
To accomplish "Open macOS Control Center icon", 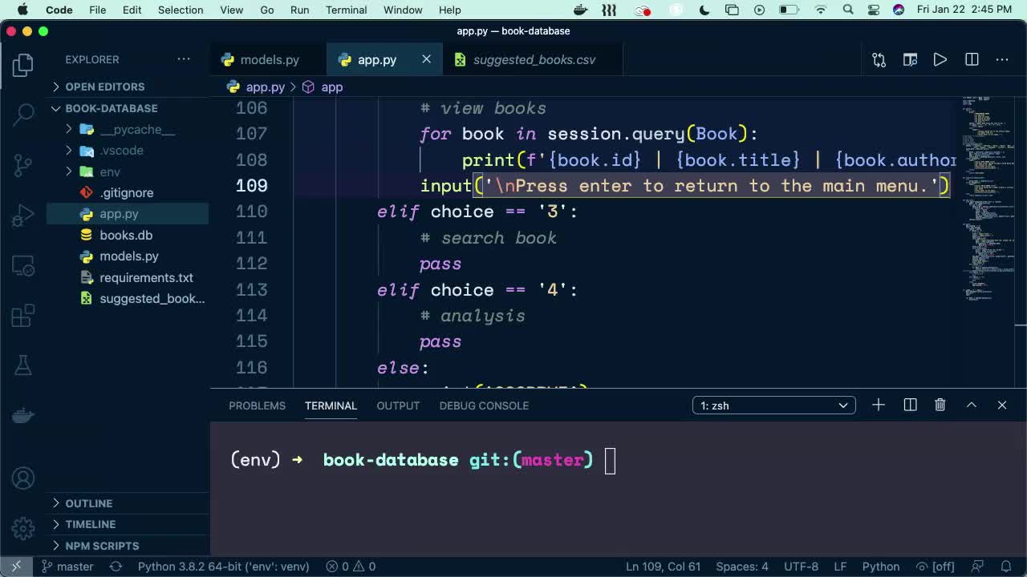I will pos(873,10).
